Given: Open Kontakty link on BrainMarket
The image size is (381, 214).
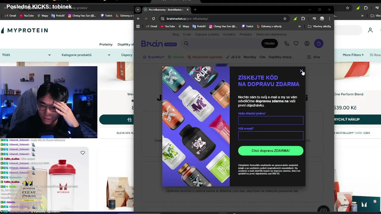Looking at the screenshot, I should pos(229,34).
